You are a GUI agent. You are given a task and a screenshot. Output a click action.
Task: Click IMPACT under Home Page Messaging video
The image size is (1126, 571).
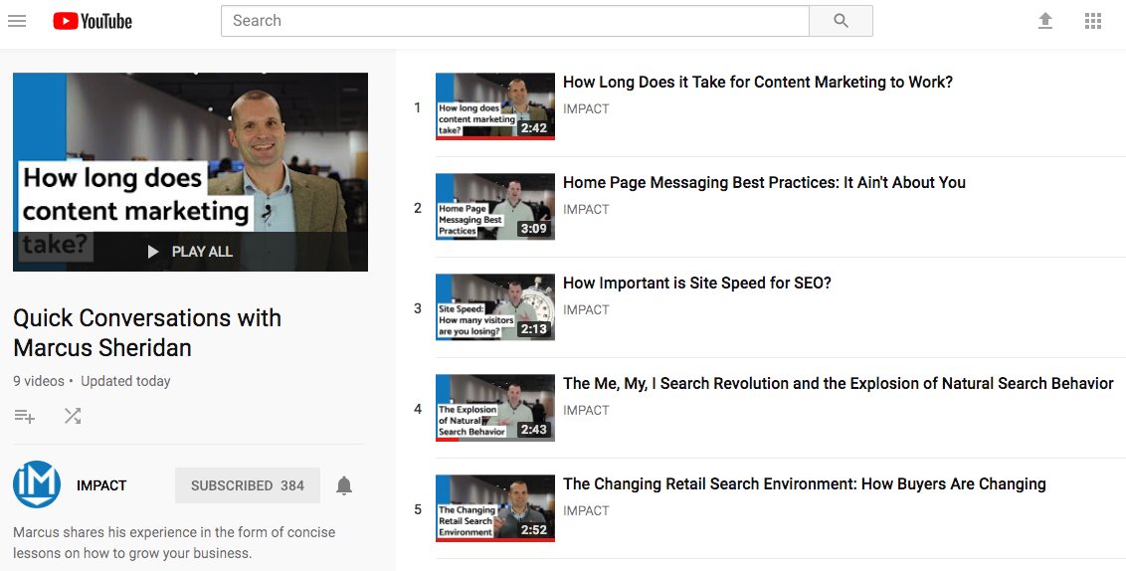click(x=586, y=210)
